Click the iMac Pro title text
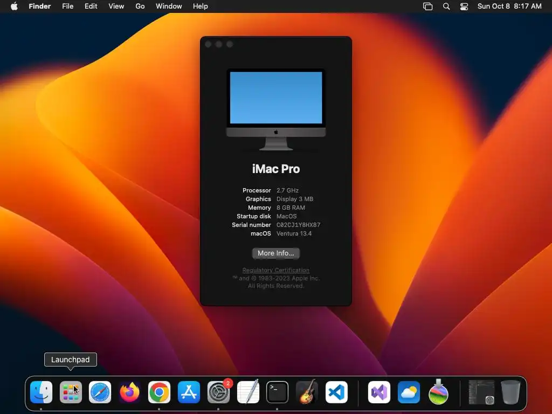552x414 pixels. point(276,169)
